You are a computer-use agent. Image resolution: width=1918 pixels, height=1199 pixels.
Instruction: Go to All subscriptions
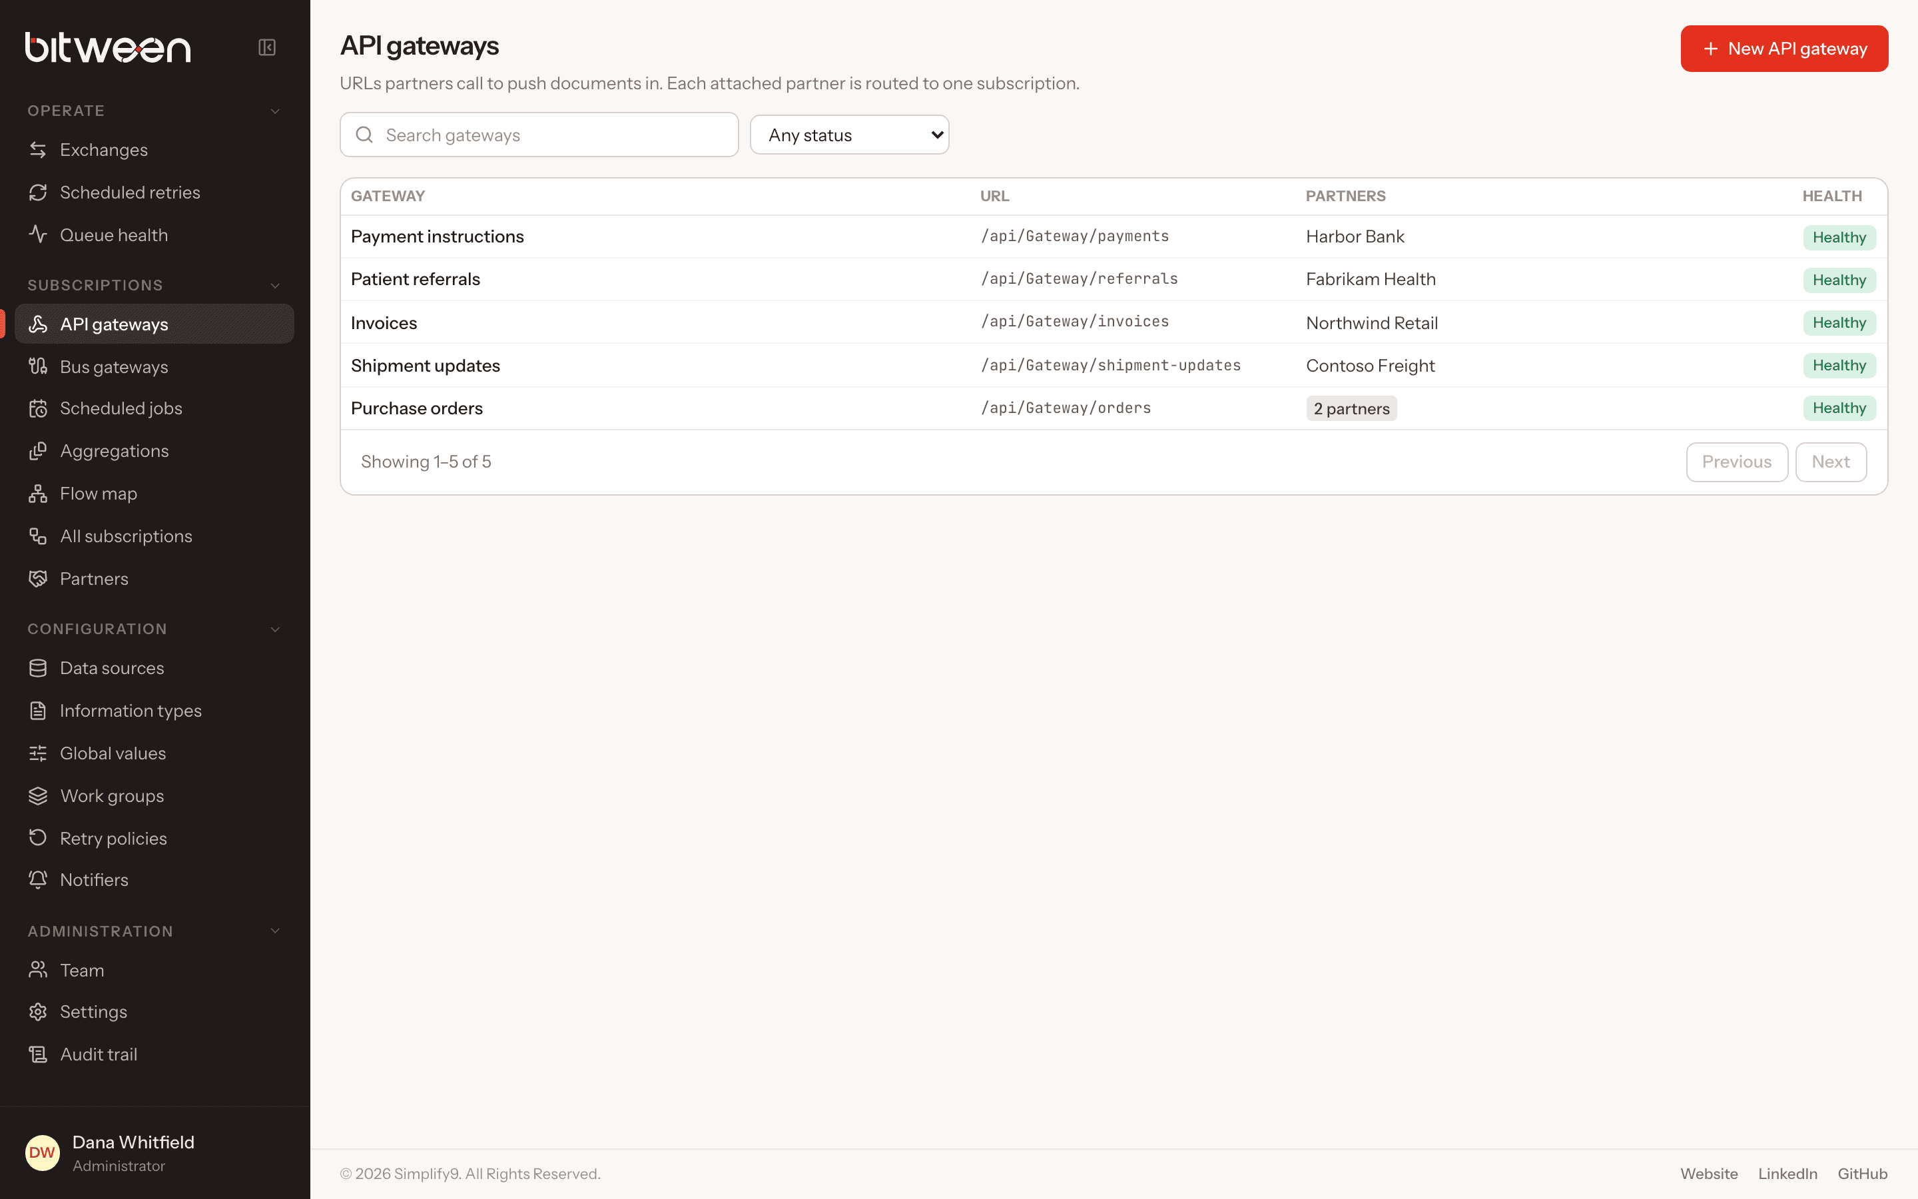[x=155, y=536]
